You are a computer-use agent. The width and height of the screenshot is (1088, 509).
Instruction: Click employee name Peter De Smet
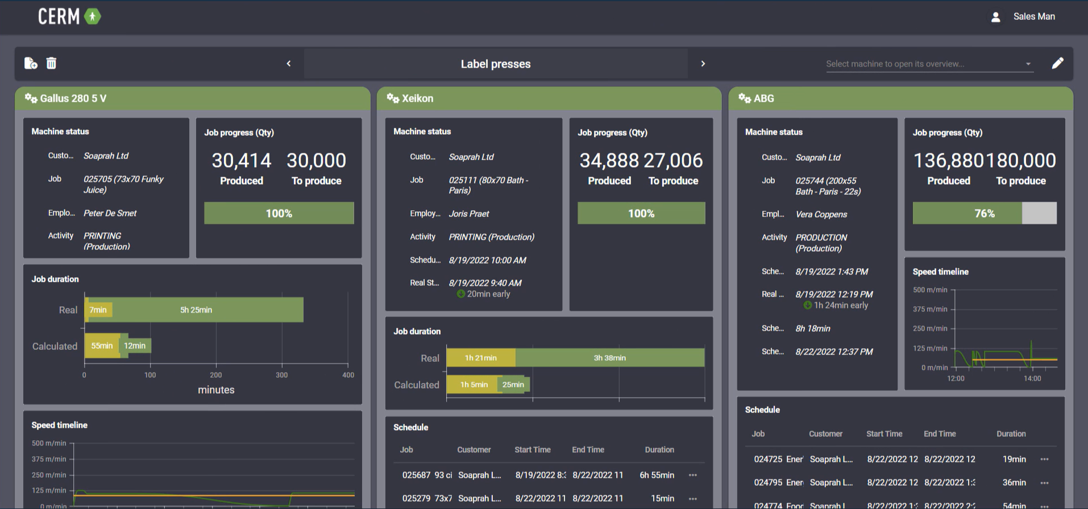(x=110, y=213)
